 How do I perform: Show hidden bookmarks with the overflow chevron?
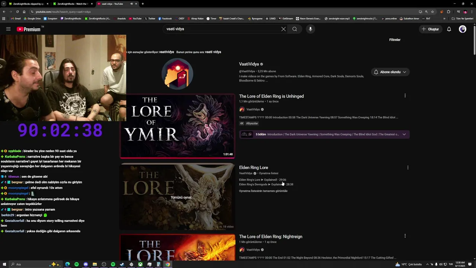444,18
